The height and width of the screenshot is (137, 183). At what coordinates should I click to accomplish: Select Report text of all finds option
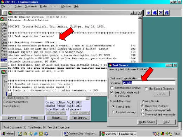coord(143,106)
